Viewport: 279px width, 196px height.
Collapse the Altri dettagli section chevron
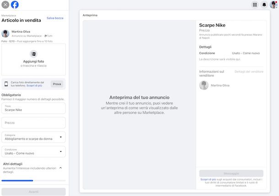[x=61, y=168]
